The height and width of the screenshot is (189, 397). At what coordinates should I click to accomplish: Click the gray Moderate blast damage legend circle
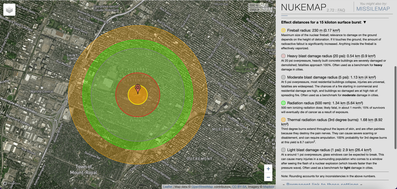pos(283,77)
